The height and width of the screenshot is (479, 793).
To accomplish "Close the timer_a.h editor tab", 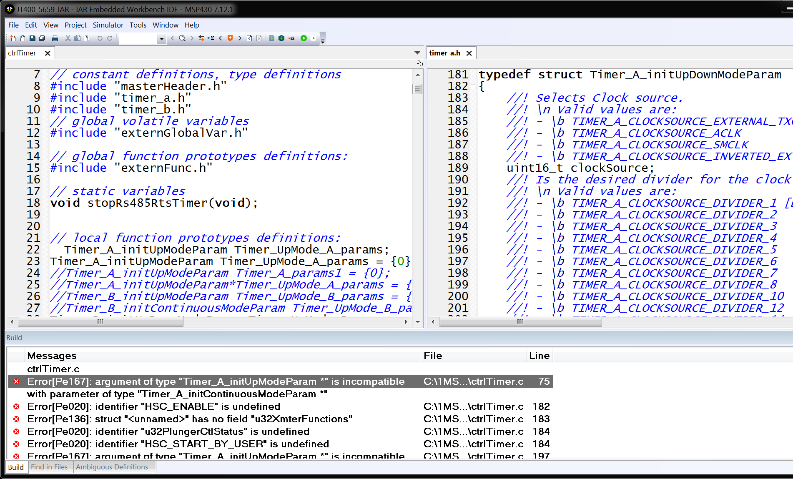I will pos(469,53).
